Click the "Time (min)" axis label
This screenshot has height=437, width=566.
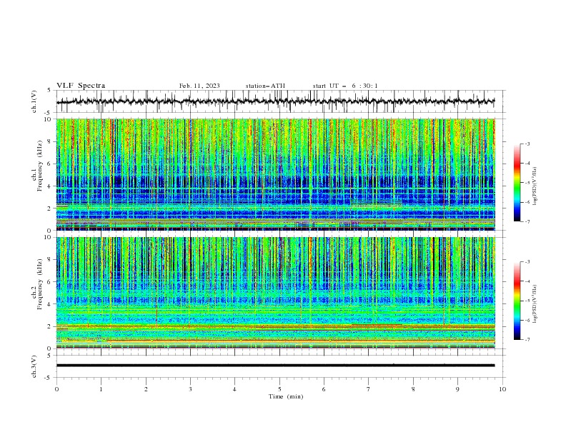point(286,396)
